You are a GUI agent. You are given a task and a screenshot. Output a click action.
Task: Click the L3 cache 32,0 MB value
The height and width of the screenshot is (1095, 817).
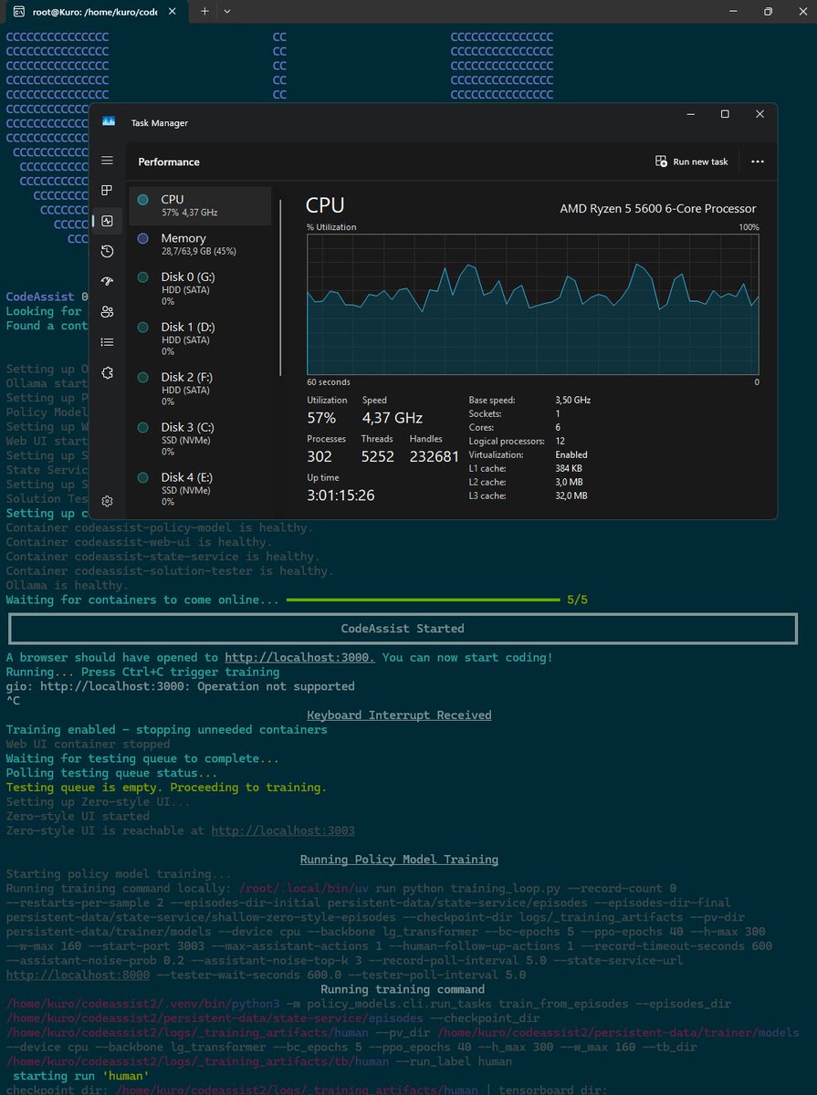571,495
